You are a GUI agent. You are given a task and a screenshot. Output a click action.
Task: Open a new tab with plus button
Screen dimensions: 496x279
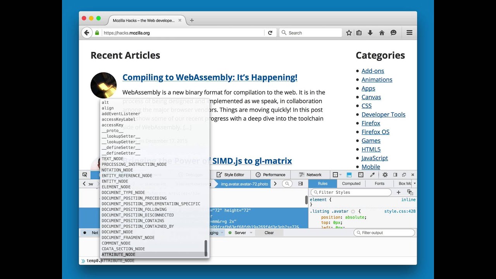pos(192,21)
